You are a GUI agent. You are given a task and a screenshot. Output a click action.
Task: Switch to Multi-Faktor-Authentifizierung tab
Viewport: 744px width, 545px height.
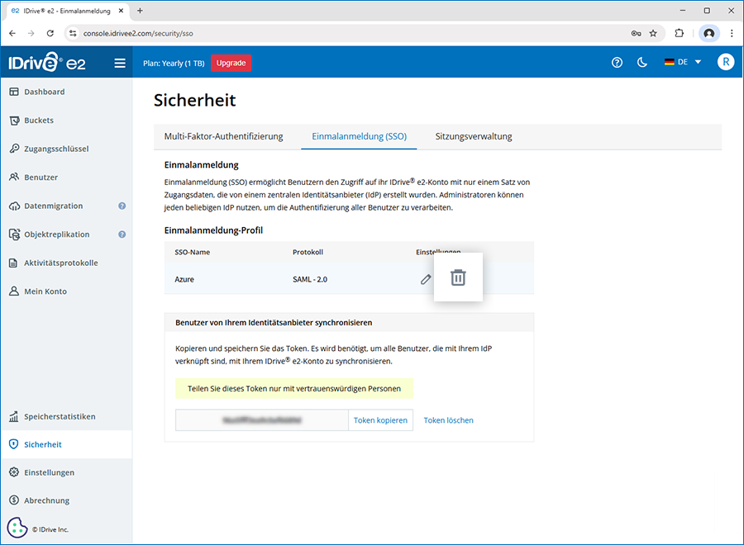[x=223, y=136]
